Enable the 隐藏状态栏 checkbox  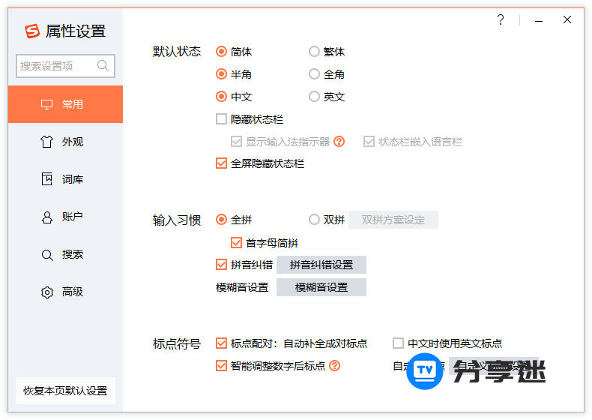(221, 119)
